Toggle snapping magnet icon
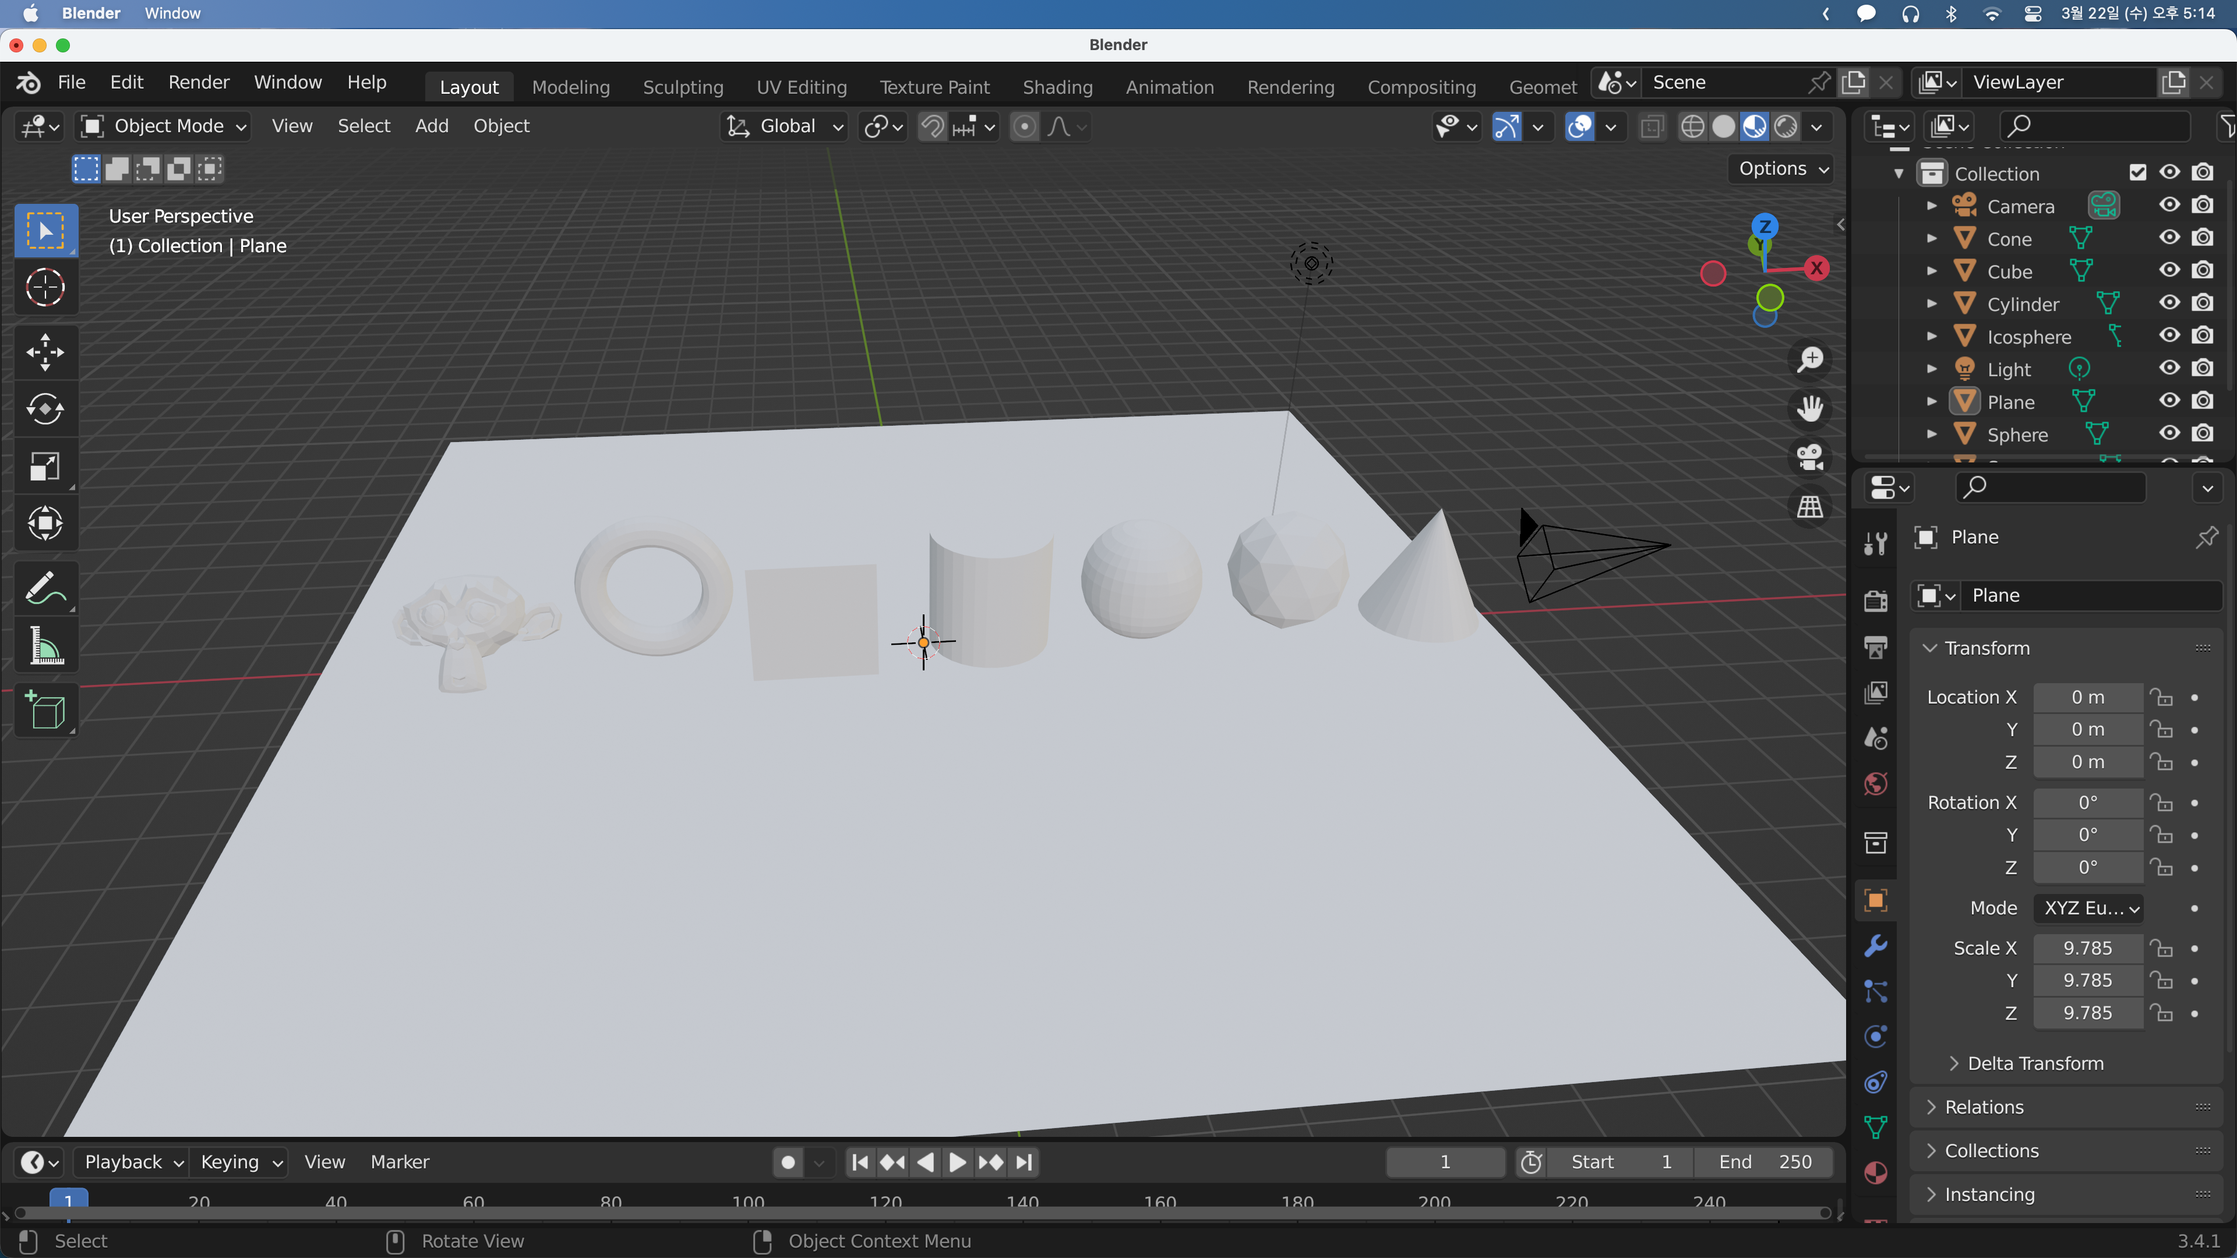2237x1258 pixels. pyautogui.click(x=932, y=127)
